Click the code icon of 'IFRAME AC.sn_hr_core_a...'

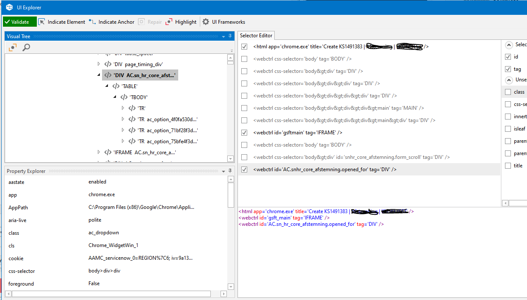[108, 152]
